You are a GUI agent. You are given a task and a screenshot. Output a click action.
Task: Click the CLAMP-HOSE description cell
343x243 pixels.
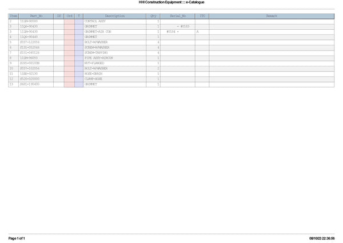coord(93,79)
